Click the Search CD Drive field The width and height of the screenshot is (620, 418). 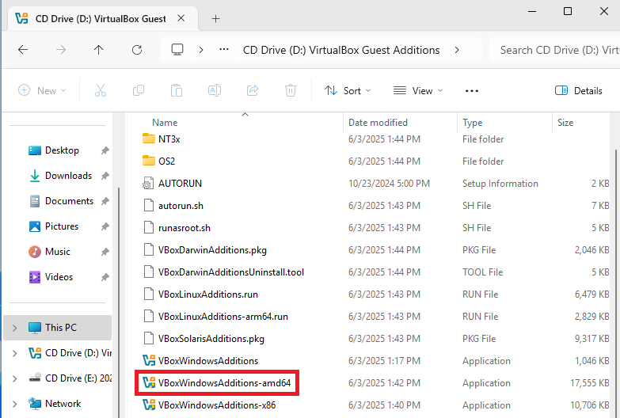pyautogui.click(x=554, y=50)
